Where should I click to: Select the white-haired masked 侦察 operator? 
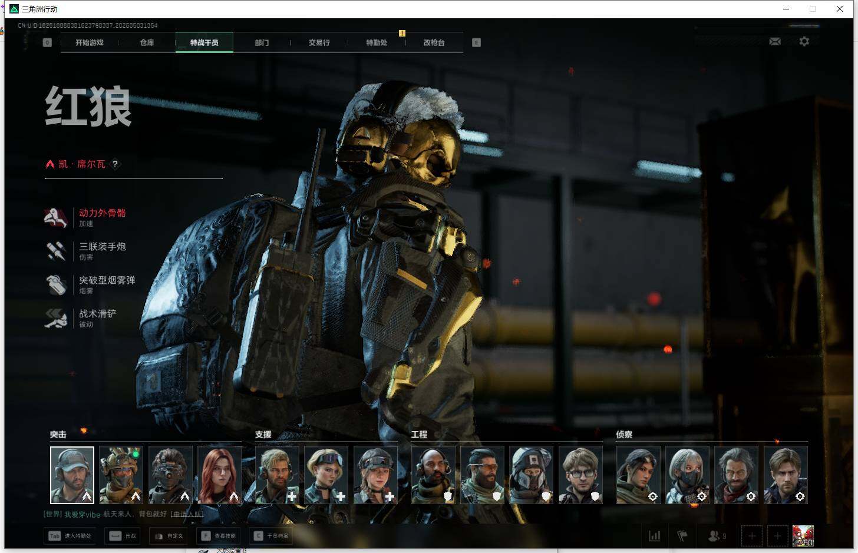[687, 475]
